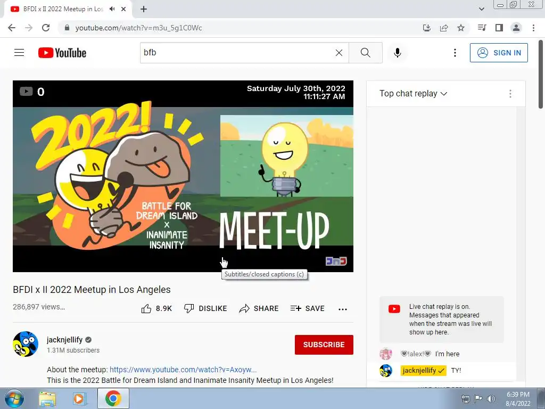Open more actions ellipsis beside SAVE

(x=342, y=309)
